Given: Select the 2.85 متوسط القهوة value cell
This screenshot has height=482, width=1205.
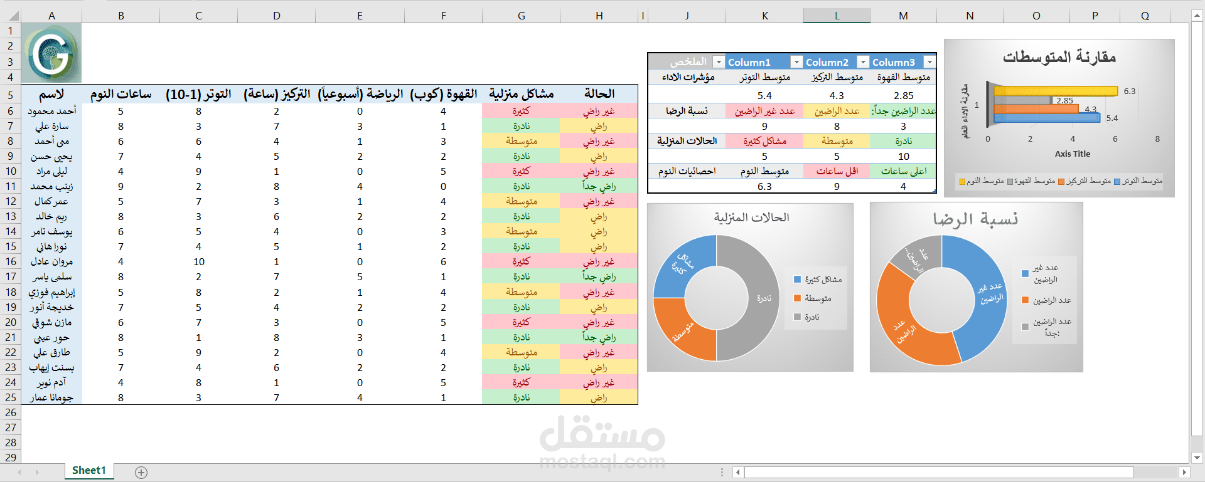Looking at the screenshot, I should pos(903,95).
